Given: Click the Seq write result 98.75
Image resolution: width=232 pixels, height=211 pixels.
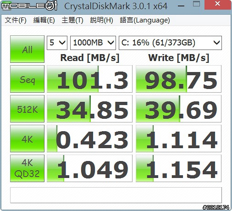Looking at the screenshot, I should point(178,79).
